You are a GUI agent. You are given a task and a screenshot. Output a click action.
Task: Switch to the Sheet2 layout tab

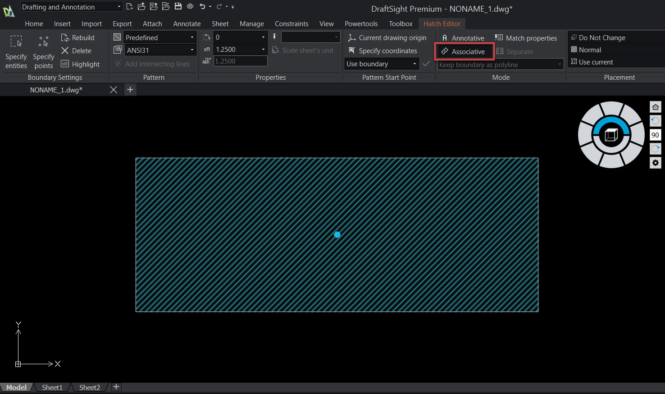89,387
